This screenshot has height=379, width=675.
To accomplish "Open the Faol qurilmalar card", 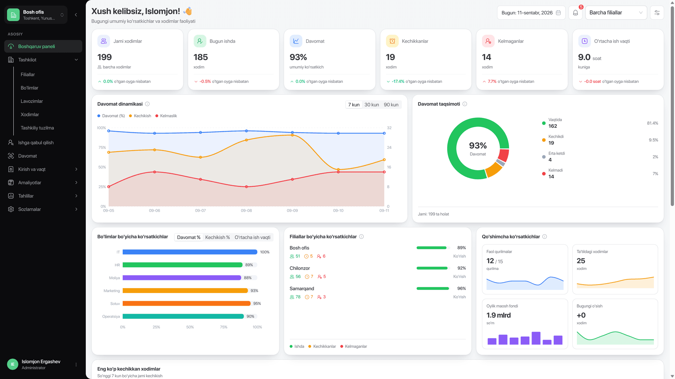I will pos(525,269).
